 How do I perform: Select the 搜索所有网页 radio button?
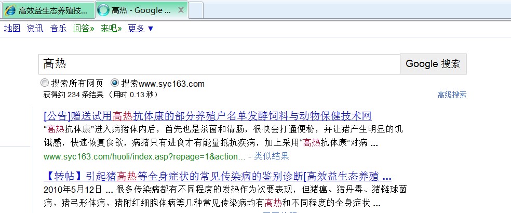(x=44, y=83)
